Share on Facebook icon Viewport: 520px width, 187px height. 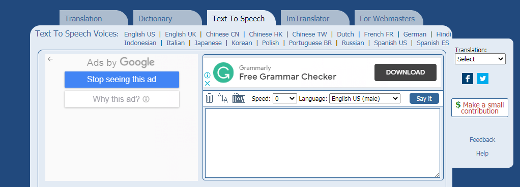(x=468, y=79)
